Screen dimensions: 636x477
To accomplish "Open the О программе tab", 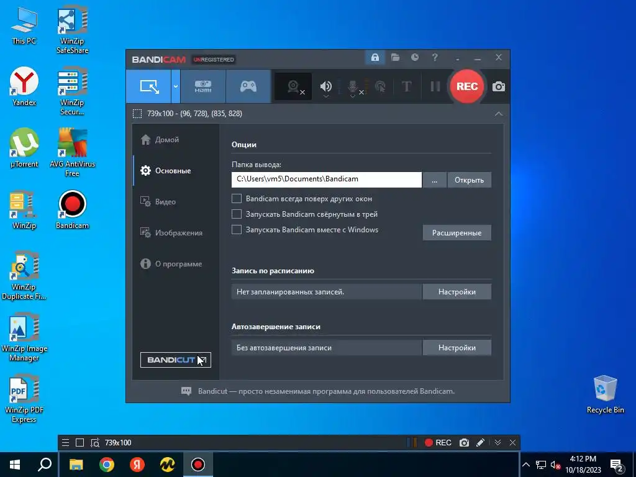I will click(176, 263).
